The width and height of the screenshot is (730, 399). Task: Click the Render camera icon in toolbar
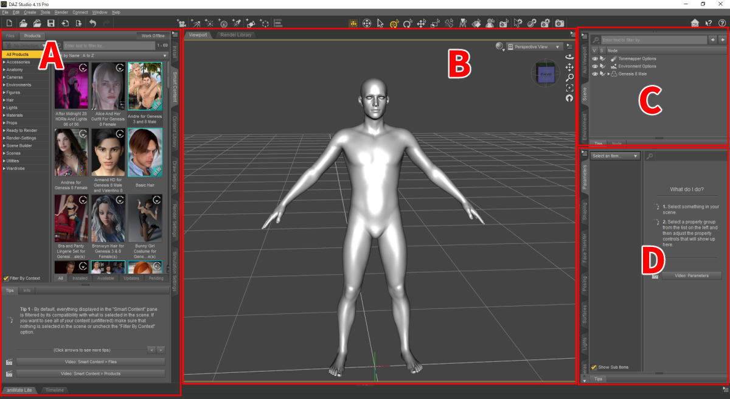point(560,23)
